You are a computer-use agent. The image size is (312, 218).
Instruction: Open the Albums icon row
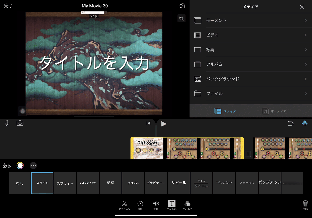[251, 64]
